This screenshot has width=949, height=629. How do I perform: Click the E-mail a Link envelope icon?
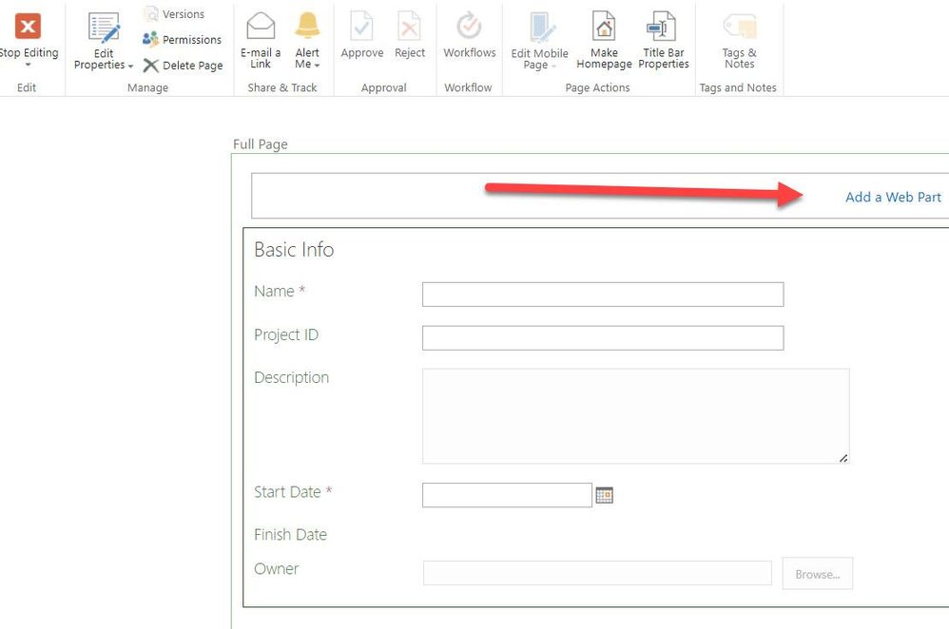click(x=261, y=27)
